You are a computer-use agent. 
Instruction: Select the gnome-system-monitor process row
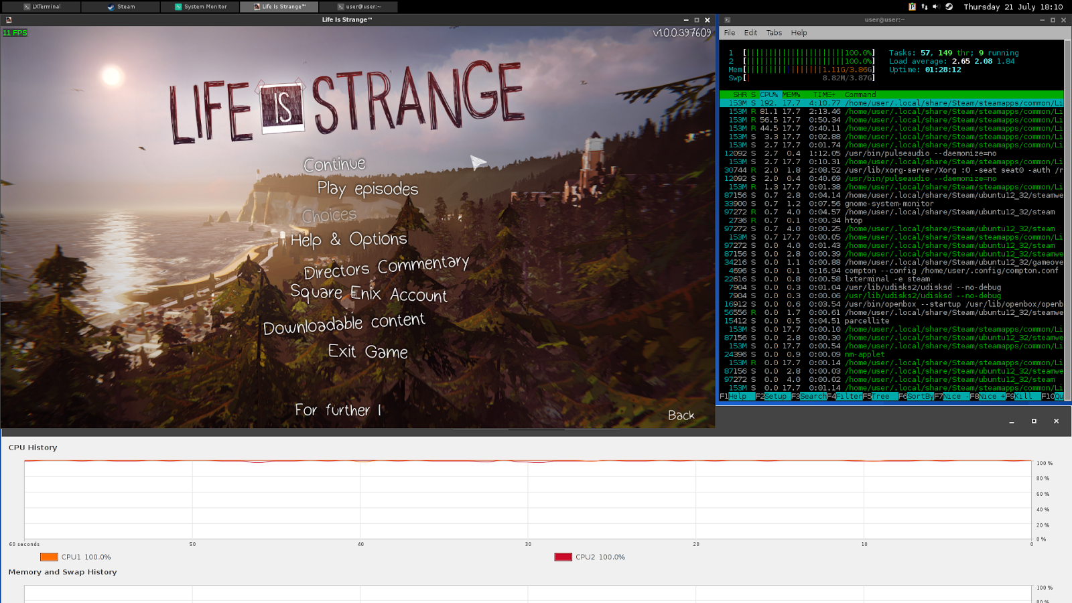(x=892, y=204)
